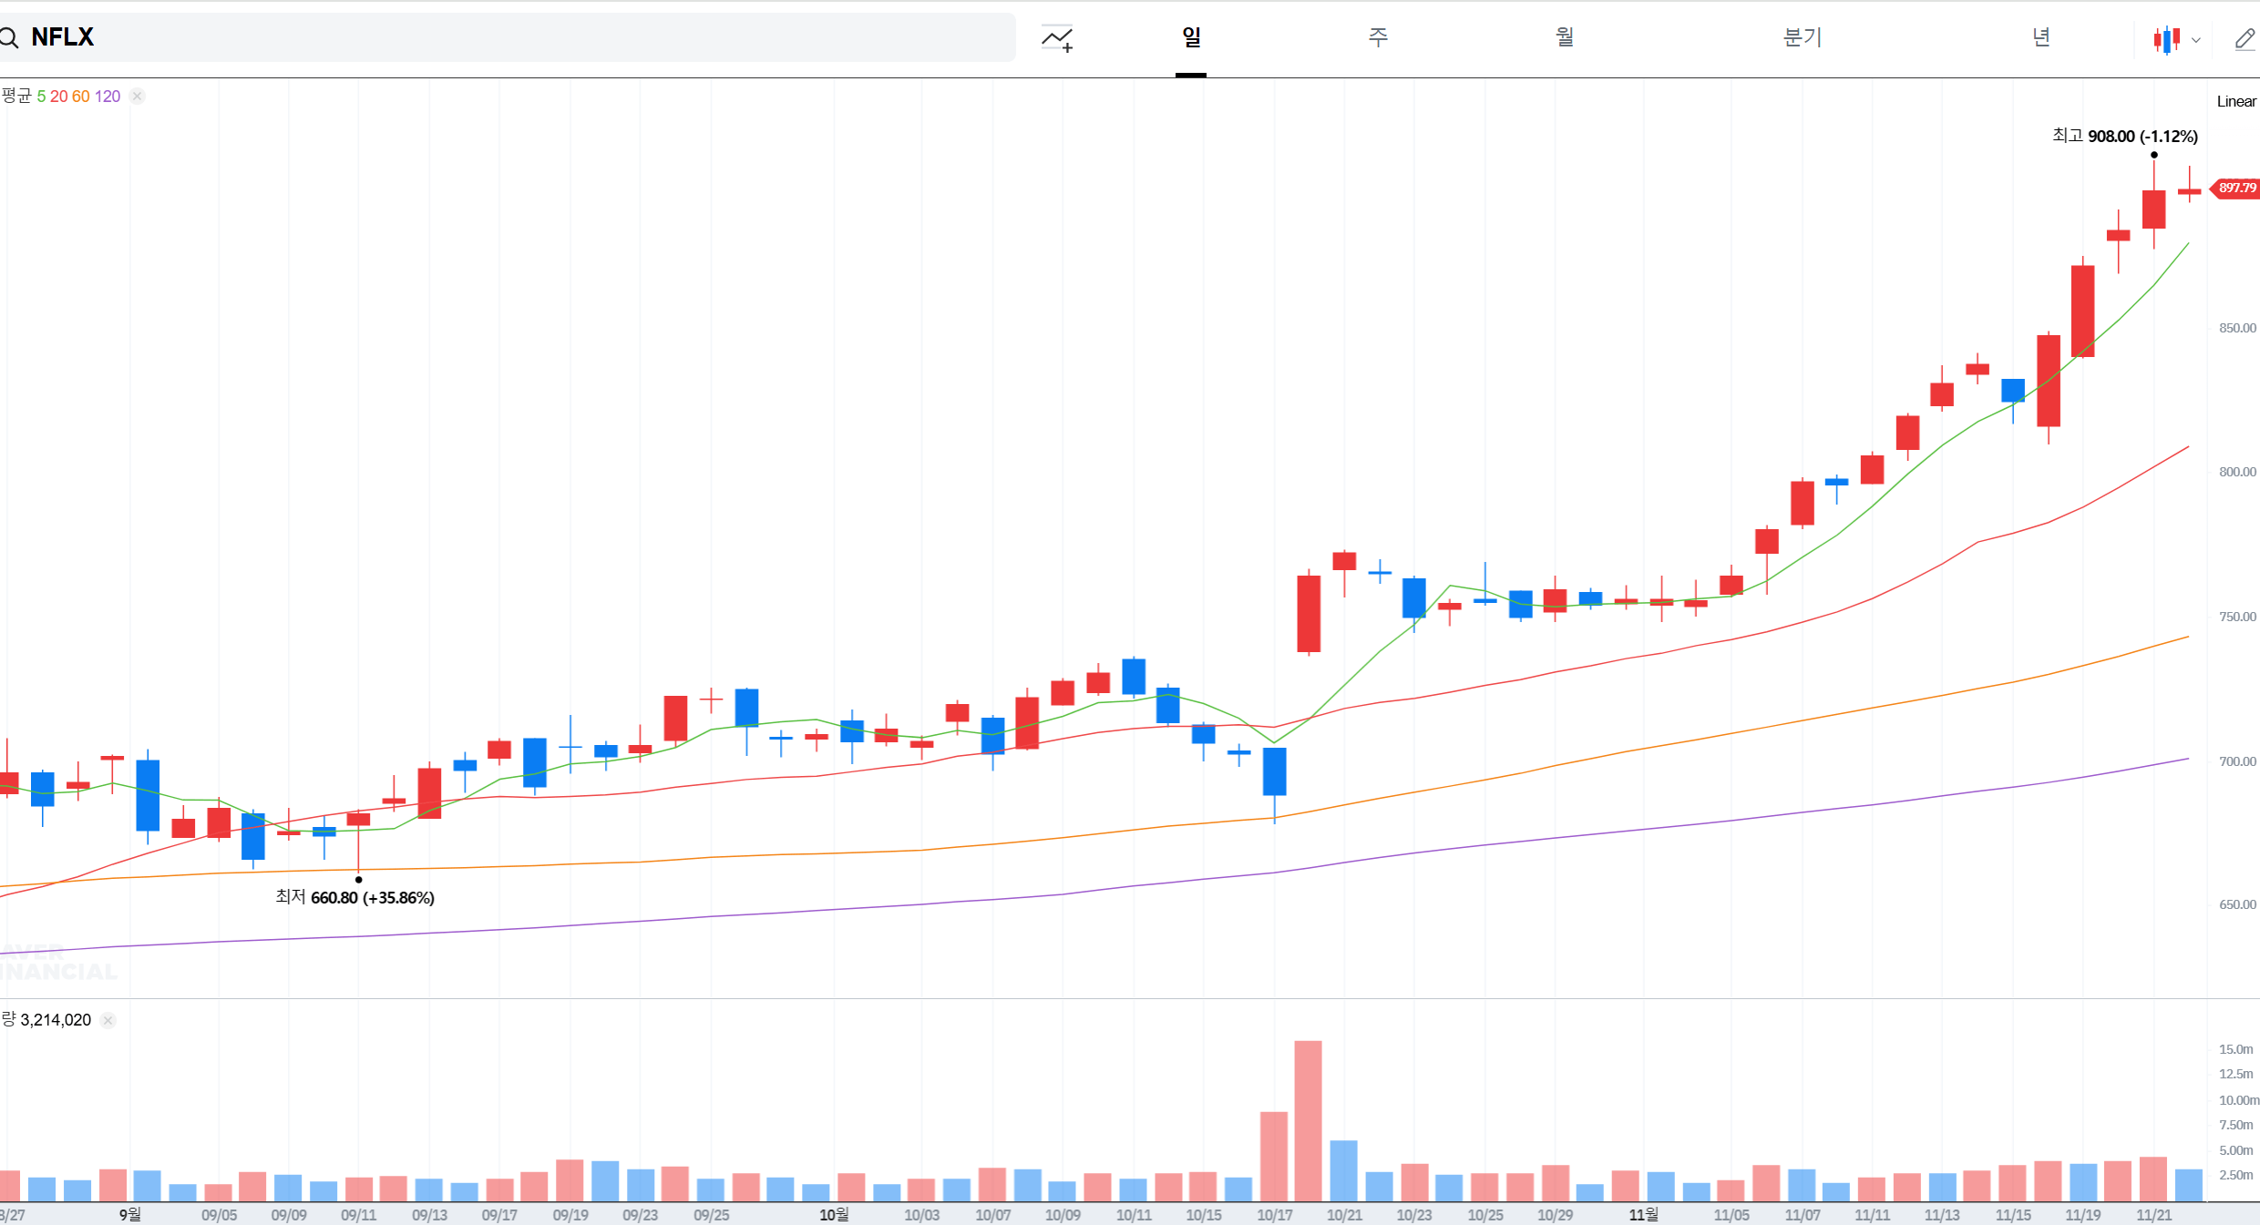Click the tallest volume bar
Screen dimensions: 2260x1225
pos(1308,1120)
